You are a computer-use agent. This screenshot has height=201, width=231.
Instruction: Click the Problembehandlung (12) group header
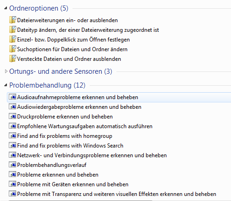tap(47, 85)
